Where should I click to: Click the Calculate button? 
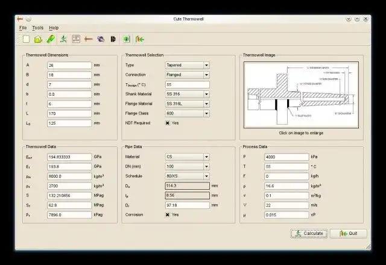pyautogui.click(x=309, y=234)
